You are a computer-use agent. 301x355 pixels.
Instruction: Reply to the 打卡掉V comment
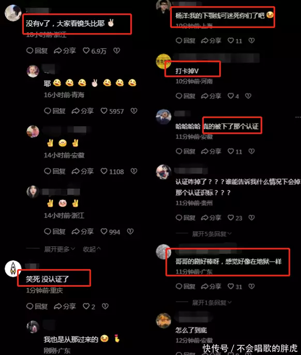click(185, 96)
